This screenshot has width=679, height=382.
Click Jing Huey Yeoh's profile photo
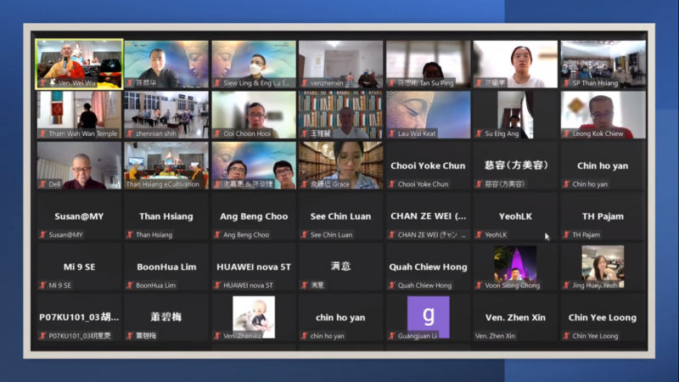click(603, 263)
